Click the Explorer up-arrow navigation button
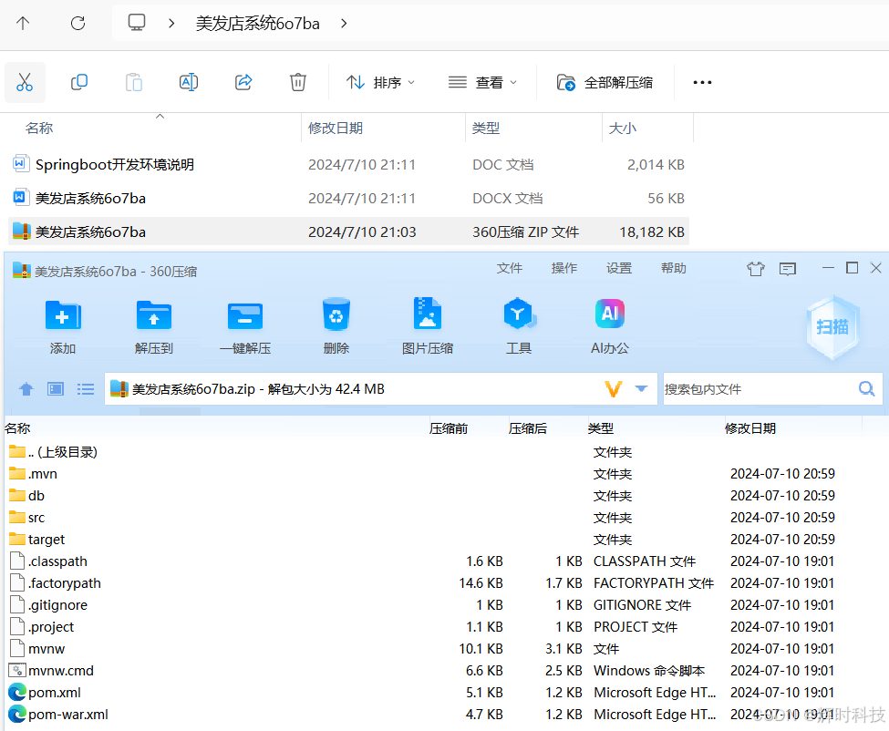Image resolution: width=889 pixels, height=731 pixels. tap(23, 23)
